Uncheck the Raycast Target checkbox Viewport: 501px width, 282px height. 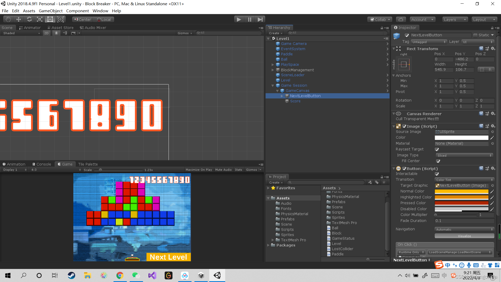437,149
